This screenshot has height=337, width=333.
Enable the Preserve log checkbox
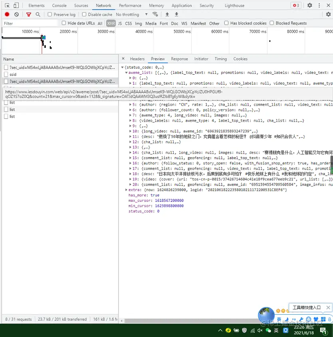[x=50, y=14]
